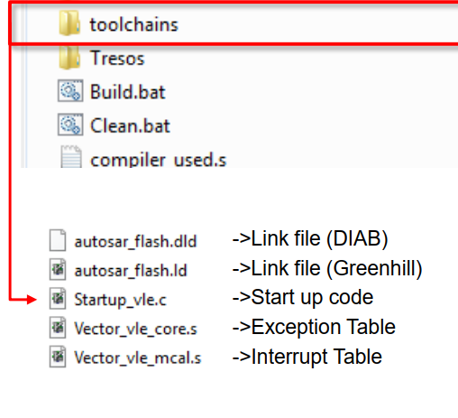Click the compiler_used.s document icon
This screenshot has height=418, width=458.
click(71, 156)
